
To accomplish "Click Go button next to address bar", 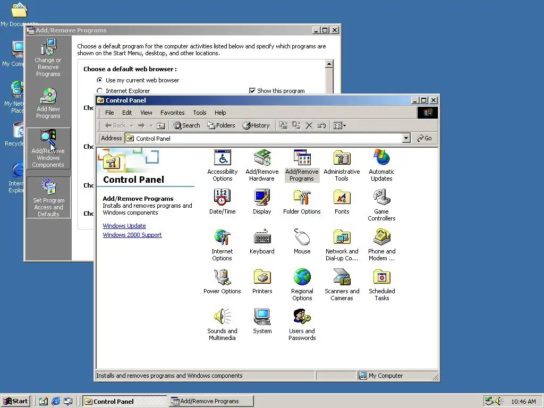I will tap(424, 138).
